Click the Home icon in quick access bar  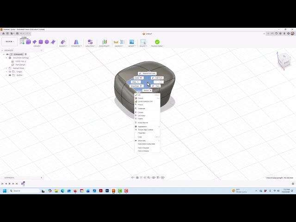click(3, 34)
